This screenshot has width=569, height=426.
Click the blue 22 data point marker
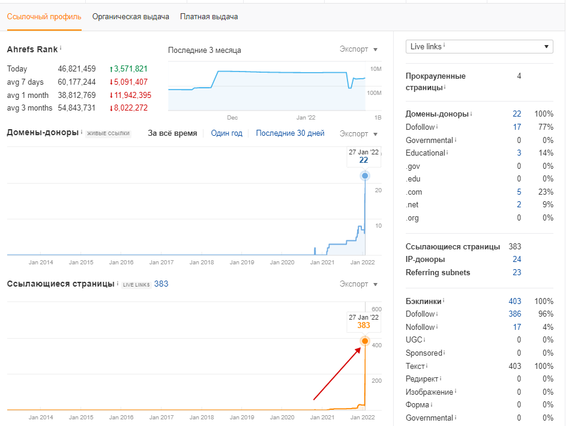(364, 175)
